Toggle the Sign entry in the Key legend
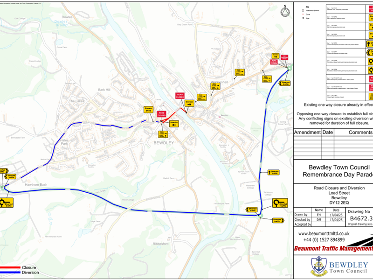373x280 pixels. pyautogui.click(x=308, y=18)
